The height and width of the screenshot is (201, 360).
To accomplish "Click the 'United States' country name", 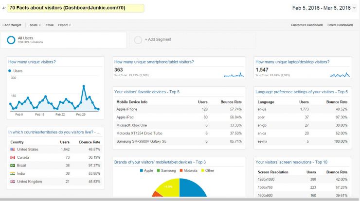I will (28, 150).
